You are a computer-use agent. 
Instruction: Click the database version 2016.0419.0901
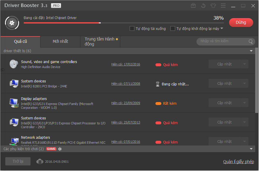pos(57,162)
